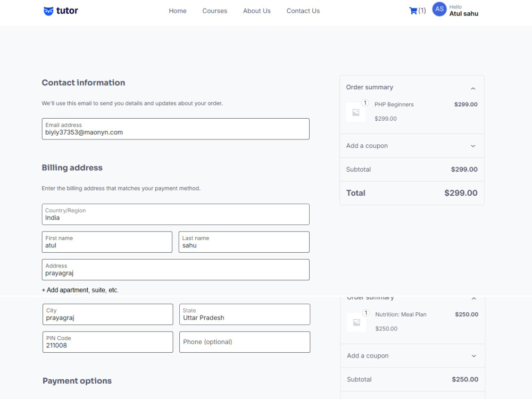The width and height of the screenshot is (532, 399).
Task: Open the State dropdown showing Uttar Pradesh
Action: pyautogui.click(x=244, y=314)
